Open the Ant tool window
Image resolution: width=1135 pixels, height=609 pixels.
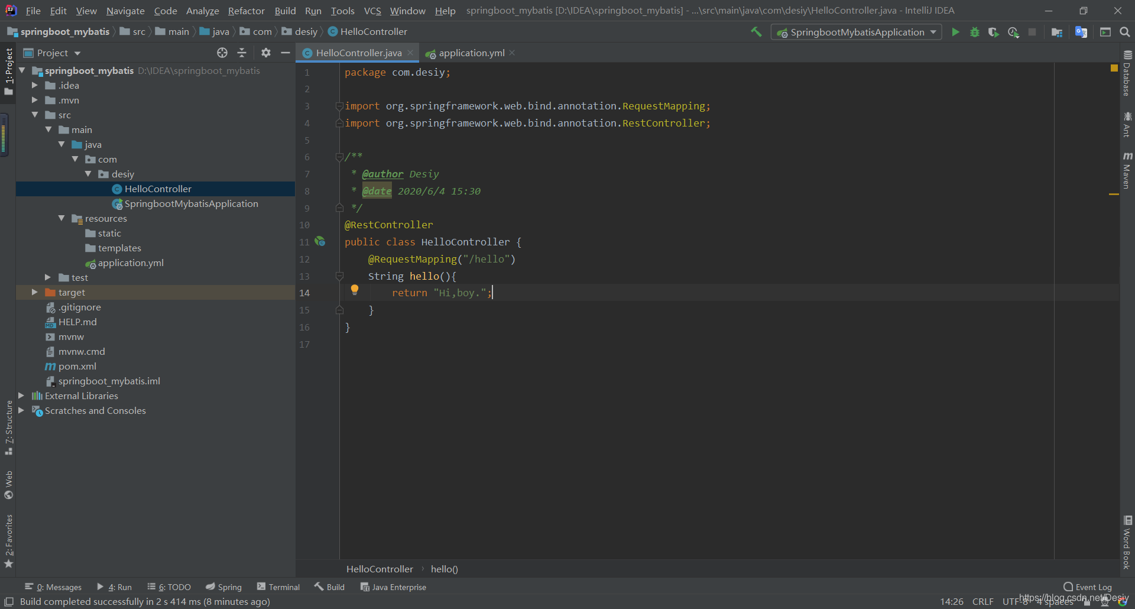coord(1127,125)
